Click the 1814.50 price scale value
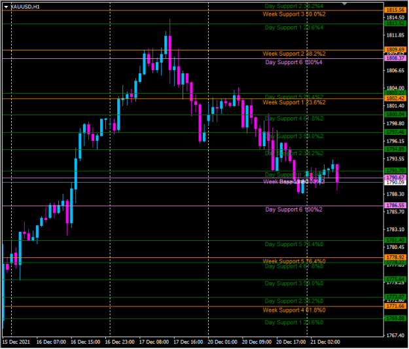The width and height of the screenshot is (409, 349). tap(395, 18)
